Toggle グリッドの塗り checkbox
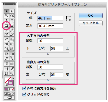The width and height of the screenshot is (108, 102). [x=24, y=94]
